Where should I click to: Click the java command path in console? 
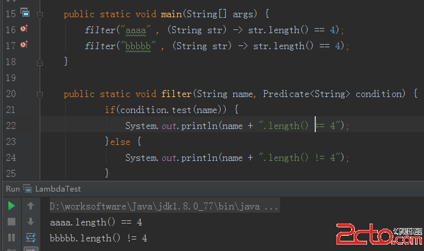coord(164,206)
